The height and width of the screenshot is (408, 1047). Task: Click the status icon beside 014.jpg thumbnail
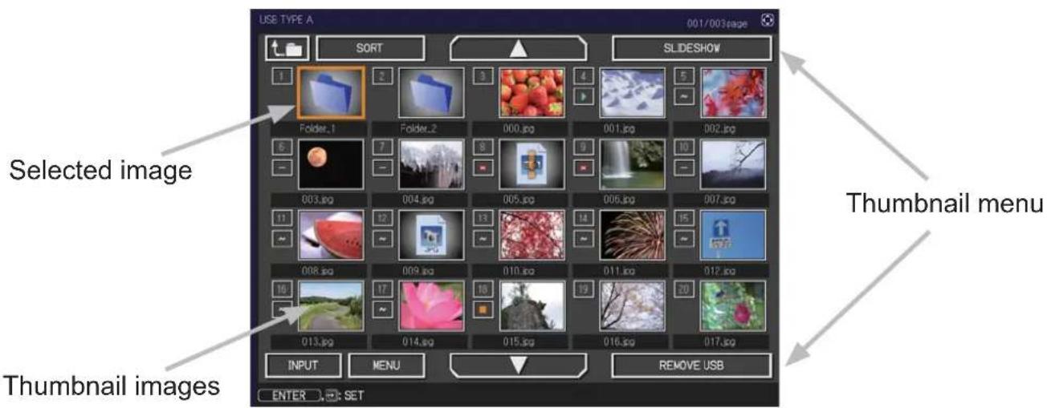click(x=383, y=309)
